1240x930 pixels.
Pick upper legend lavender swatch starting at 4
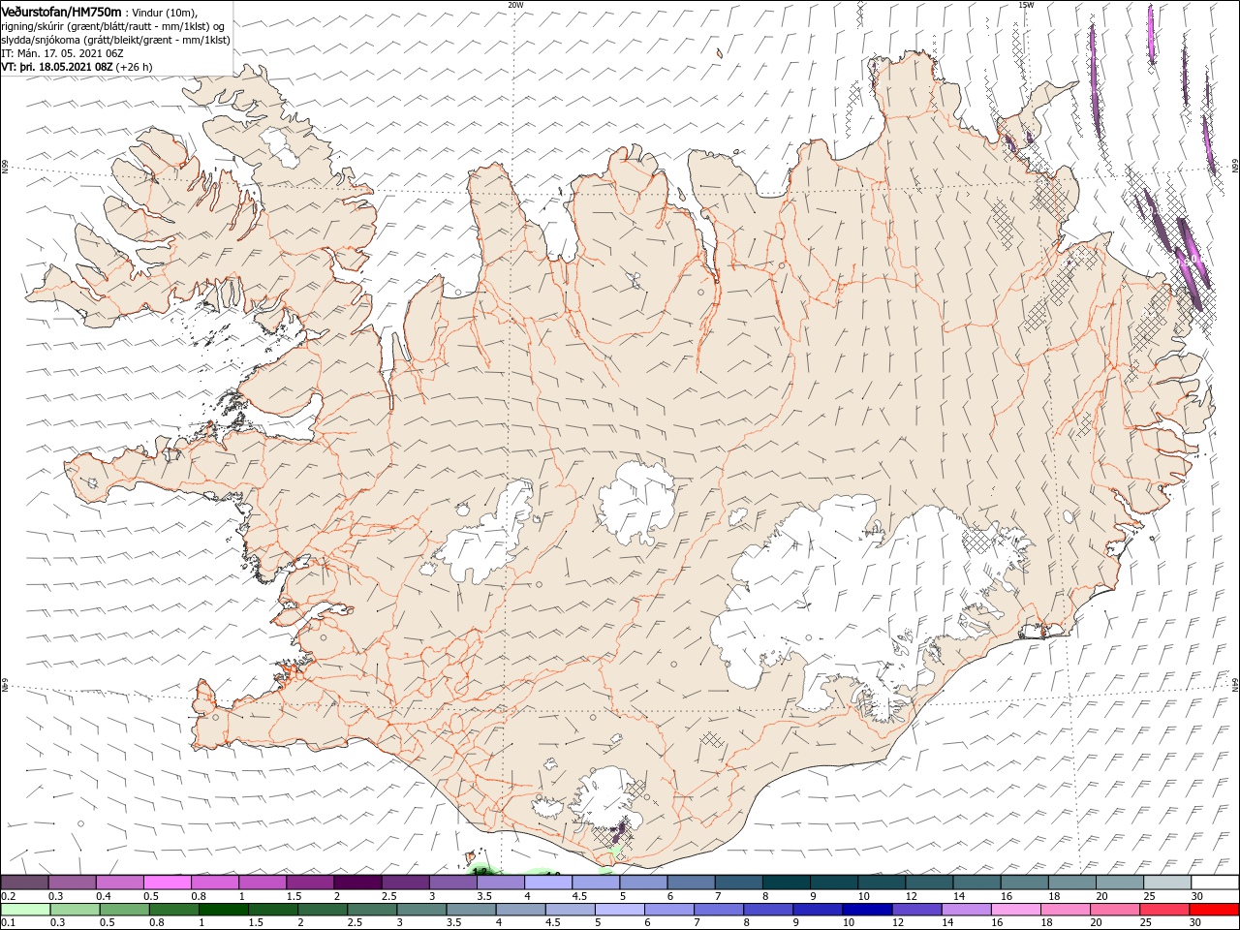(547, 883)
